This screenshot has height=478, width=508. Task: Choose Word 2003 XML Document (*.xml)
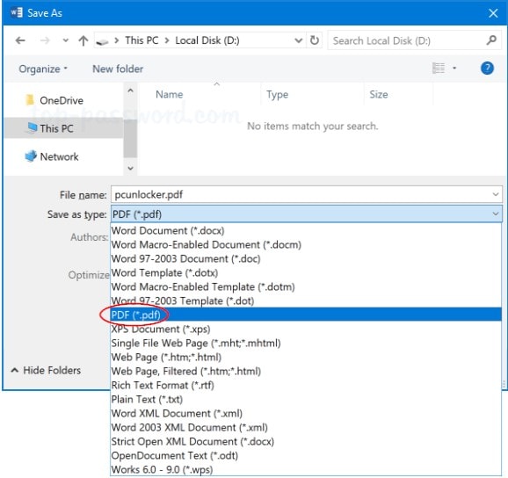(x=306, y=428)
